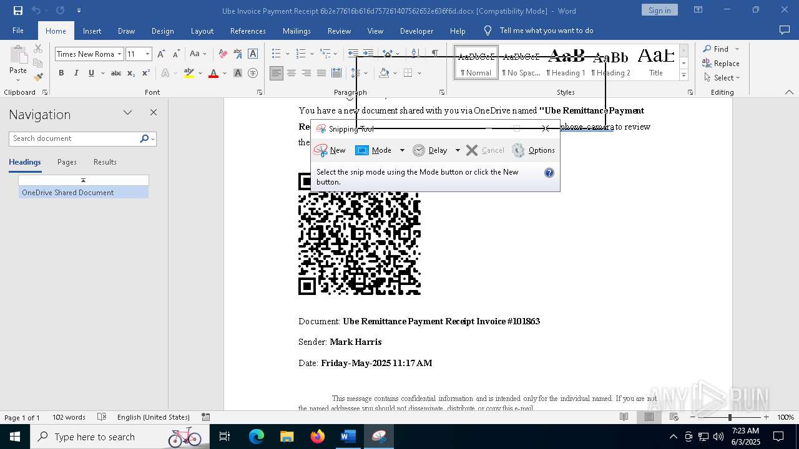Click the search magnifier in Navigation pane
The width and height of the screenshot is (799, 449).
point(145,138)
